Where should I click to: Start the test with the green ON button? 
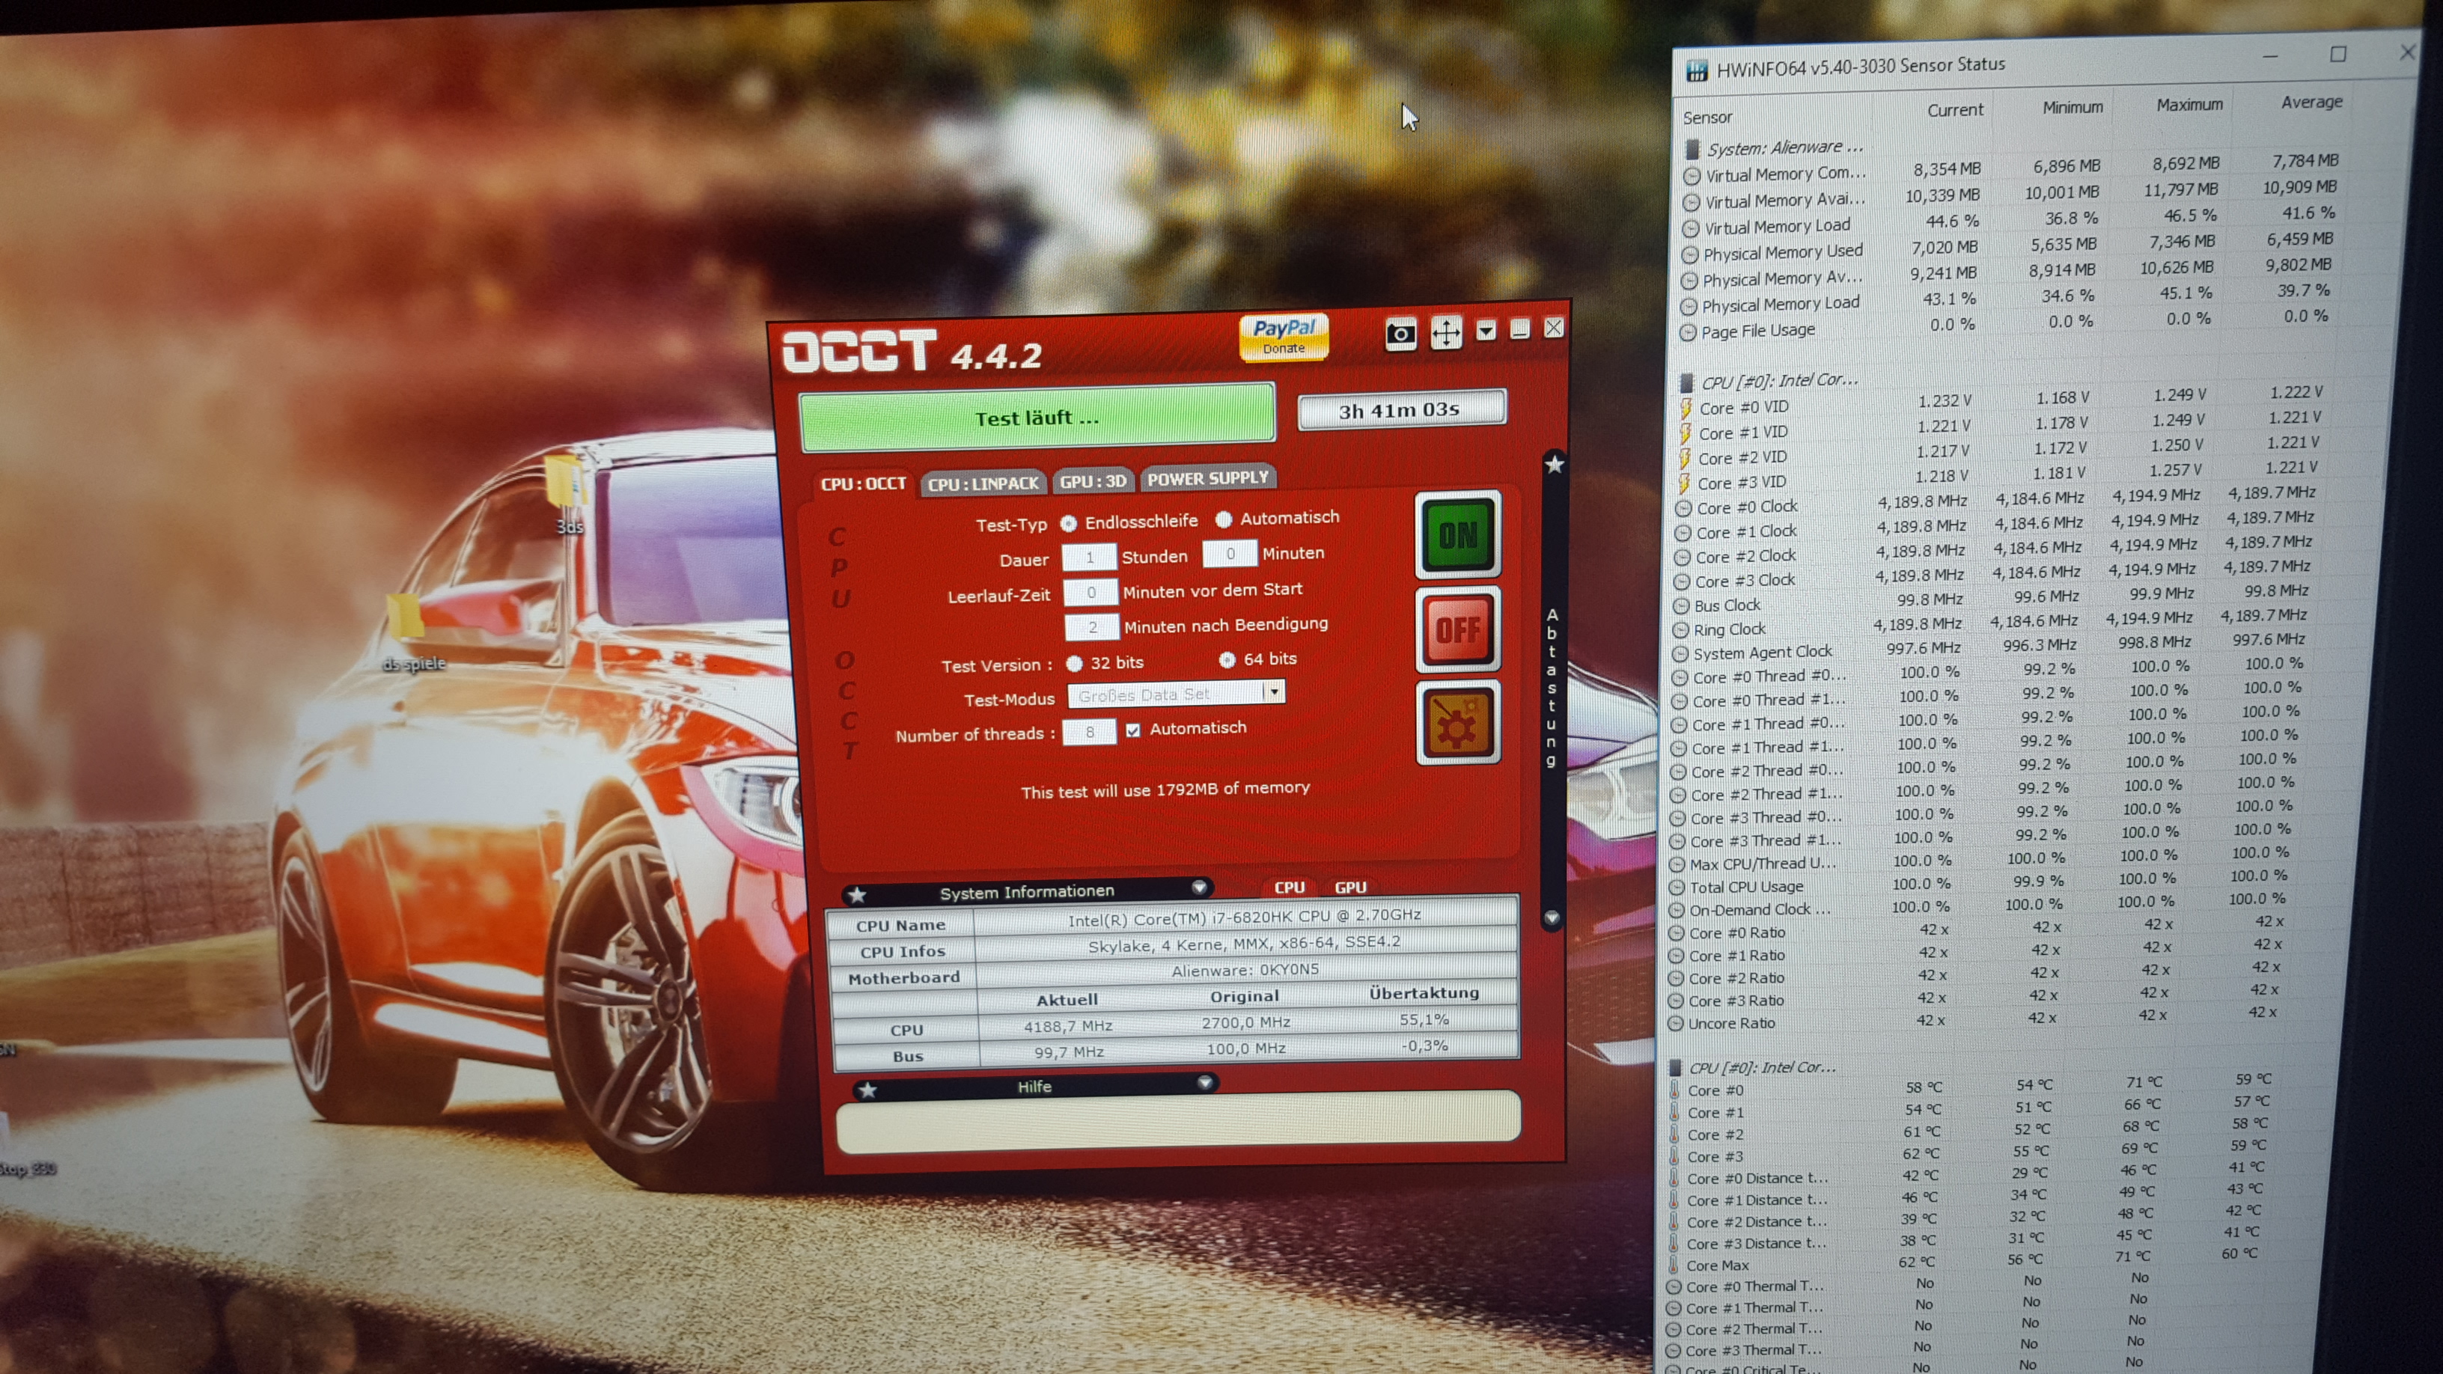pos(1458,535)
